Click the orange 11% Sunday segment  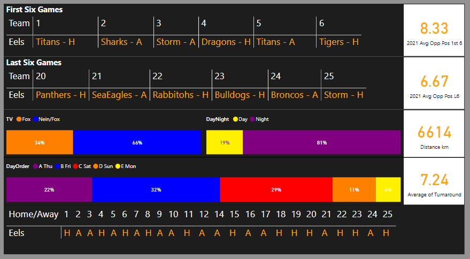(354, 189)
